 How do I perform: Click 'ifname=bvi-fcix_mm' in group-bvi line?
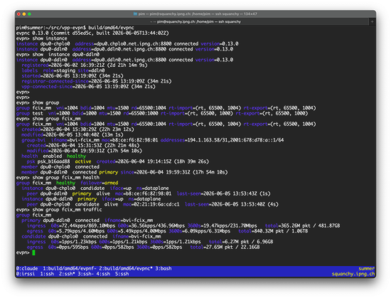tap(75, 140)
